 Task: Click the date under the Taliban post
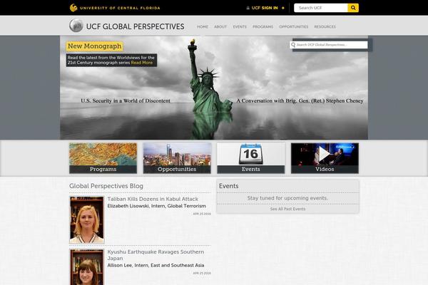tap(202, 214)
